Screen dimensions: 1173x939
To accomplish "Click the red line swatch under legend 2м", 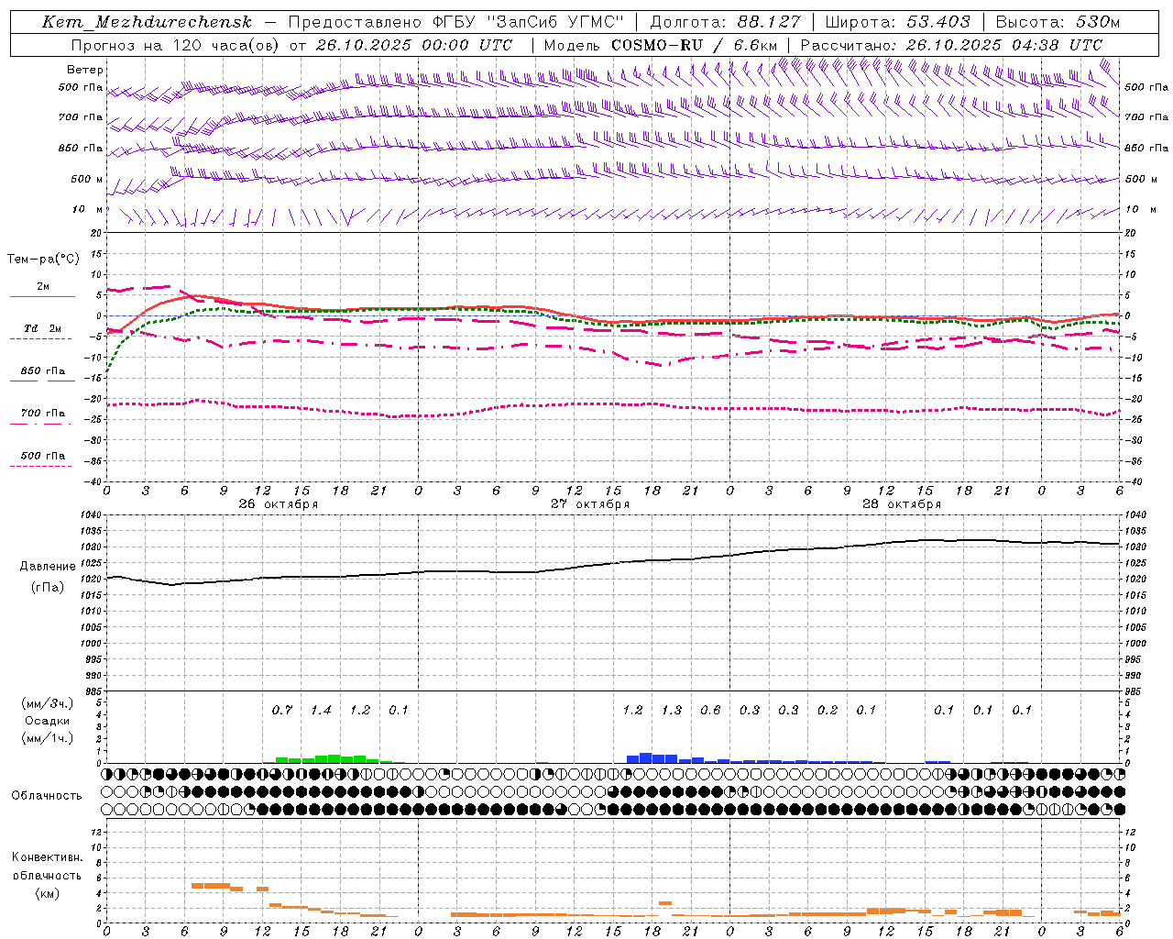I will (x=42, y=296).
